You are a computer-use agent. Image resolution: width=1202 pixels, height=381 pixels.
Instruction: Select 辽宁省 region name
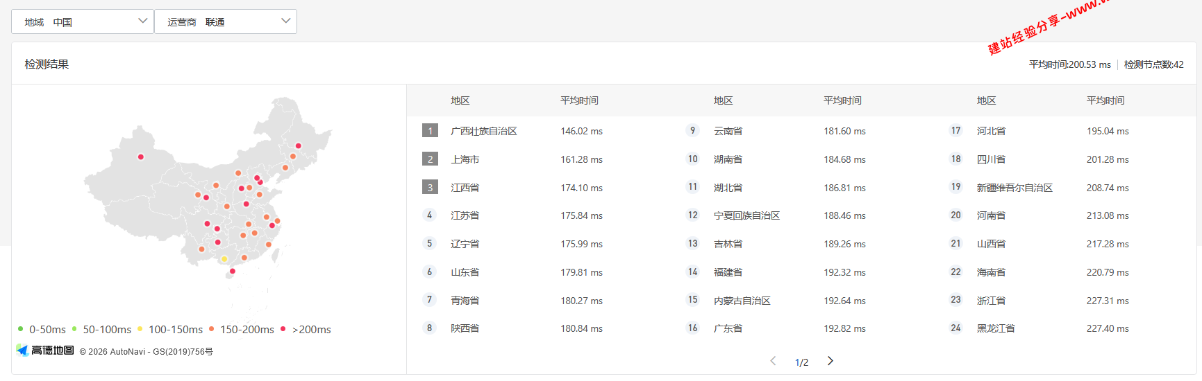[465, 244]
